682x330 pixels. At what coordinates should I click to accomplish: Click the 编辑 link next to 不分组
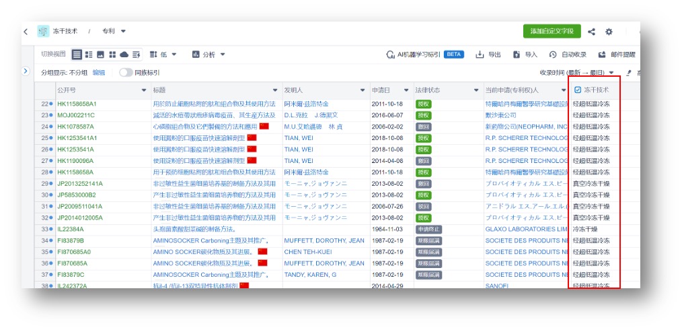[99, 73]
